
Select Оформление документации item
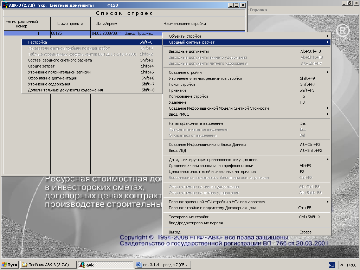point(92,78)
